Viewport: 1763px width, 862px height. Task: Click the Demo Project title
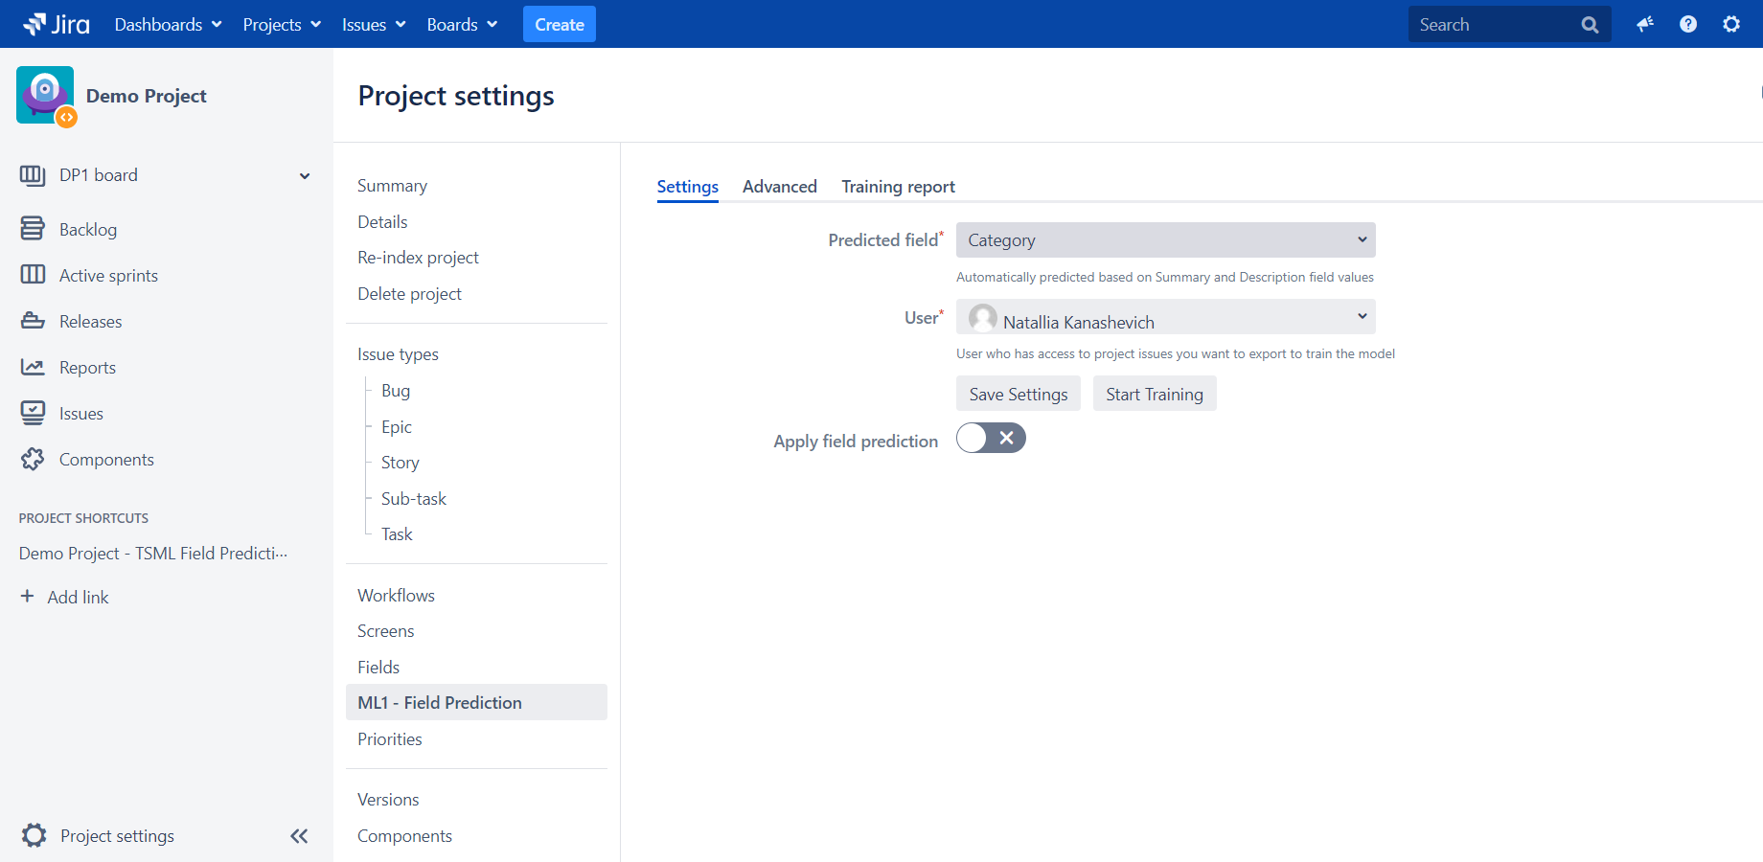(x=147, y=96)
